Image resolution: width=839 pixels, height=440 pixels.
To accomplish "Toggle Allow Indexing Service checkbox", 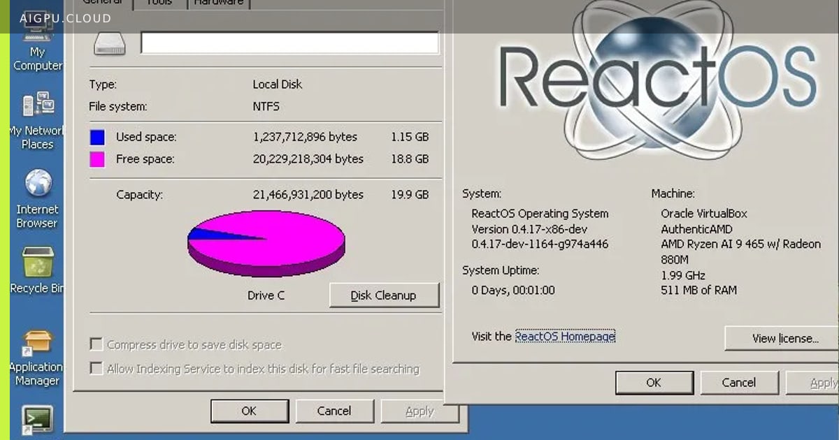I will [x=96, y=368].
